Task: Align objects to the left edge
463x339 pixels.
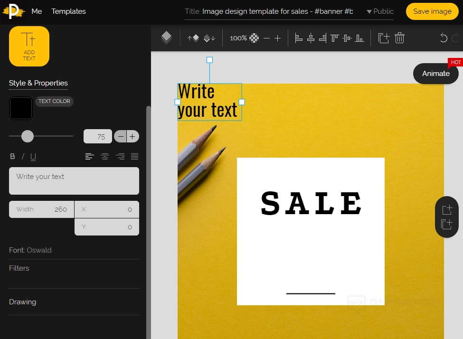Action: [x=299, y=38]
